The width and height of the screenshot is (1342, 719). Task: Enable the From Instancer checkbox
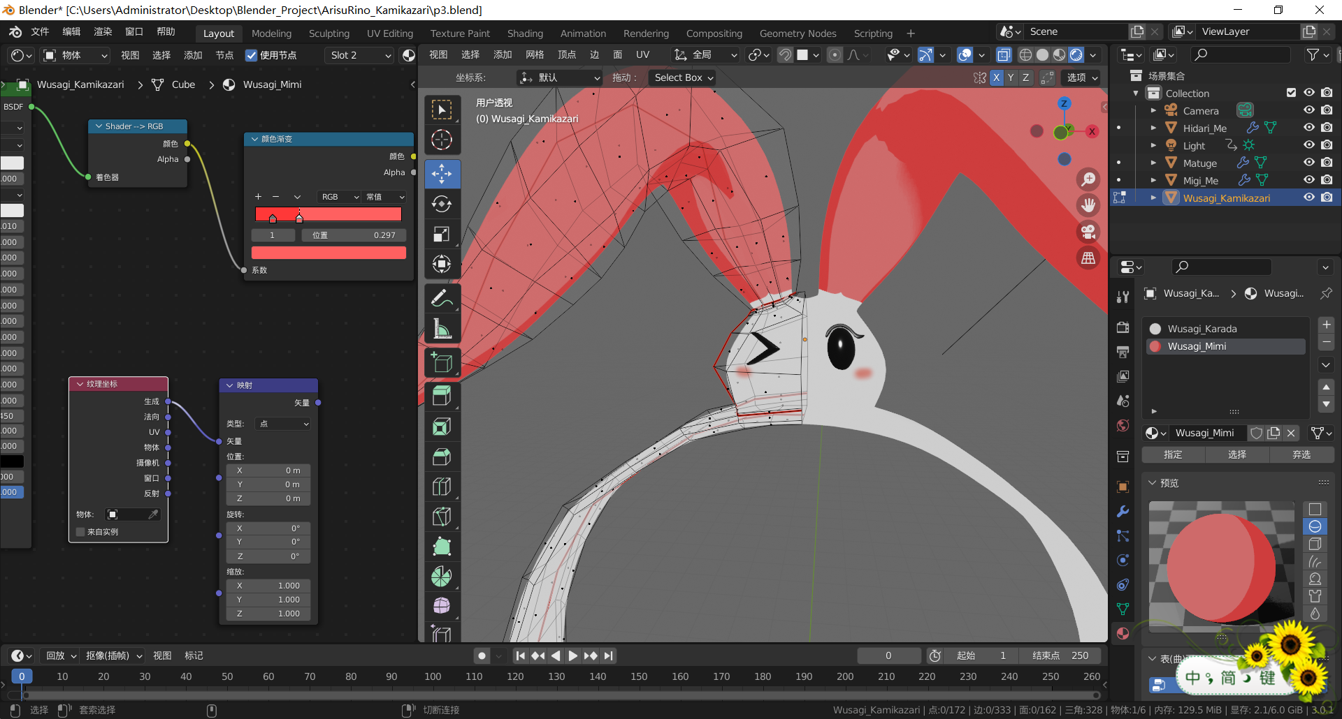(81, 532)
